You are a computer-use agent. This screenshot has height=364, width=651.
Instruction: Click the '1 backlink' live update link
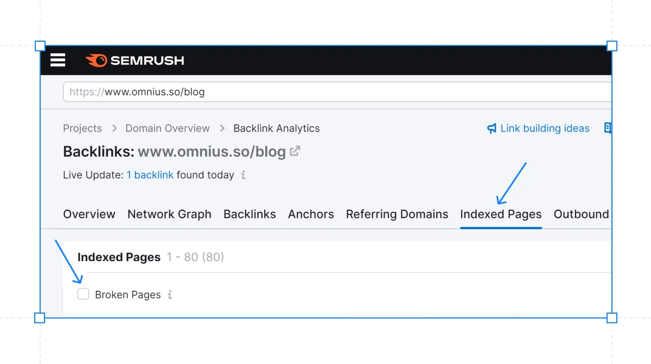[150, 175]
